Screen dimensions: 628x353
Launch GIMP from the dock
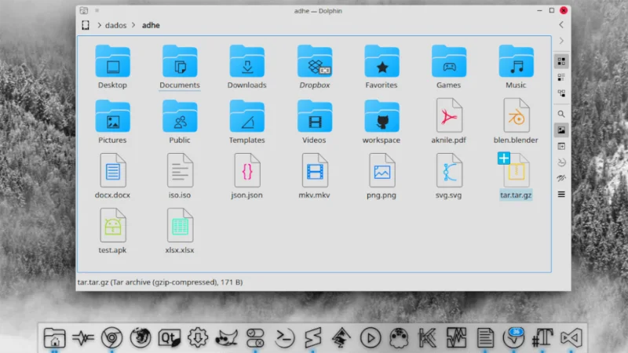coord(227,338)
